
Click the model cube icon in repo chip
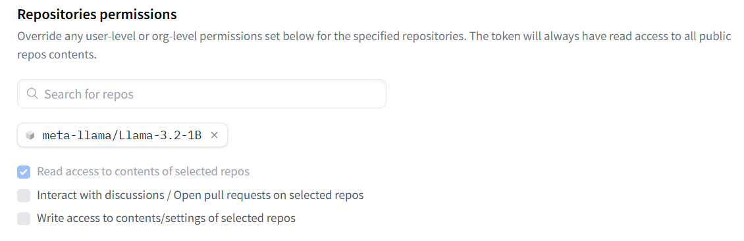click(30, 136)
